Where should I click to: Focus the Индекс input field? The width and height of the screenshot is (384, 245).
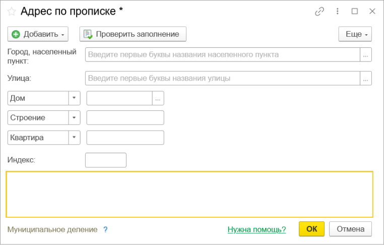106,160
